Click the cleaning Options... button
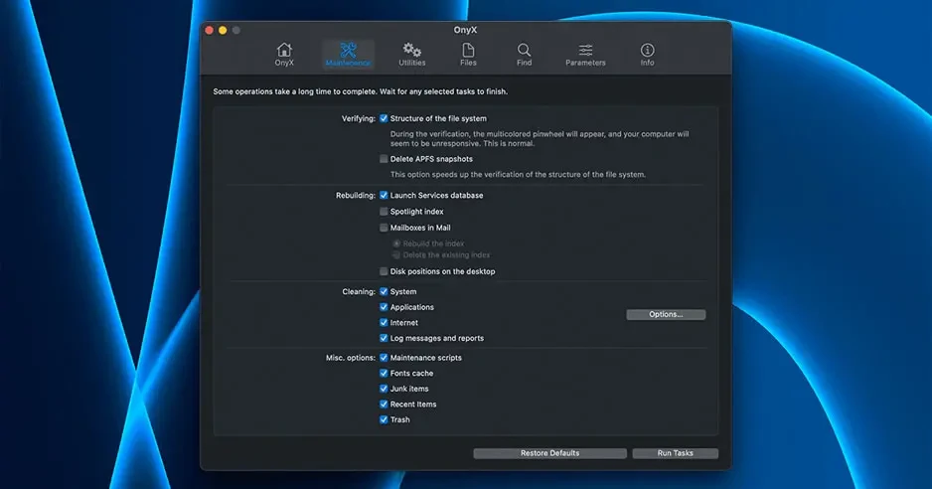932x489 pixels. click(666, 315)
